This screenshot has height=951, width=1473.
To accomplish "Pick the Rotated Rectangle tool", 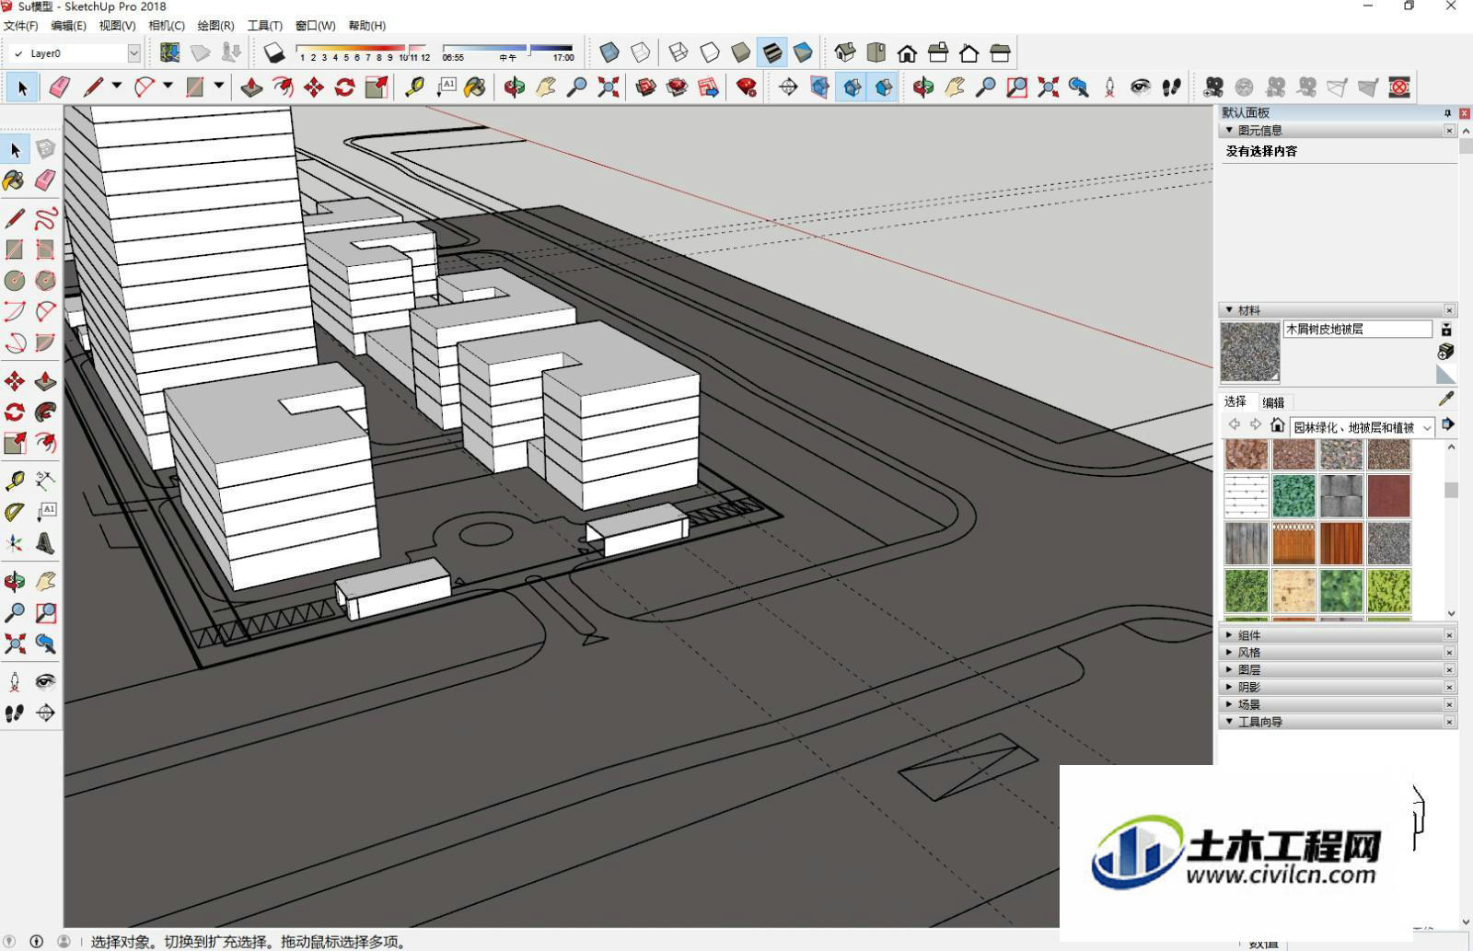I will (45, 249).
